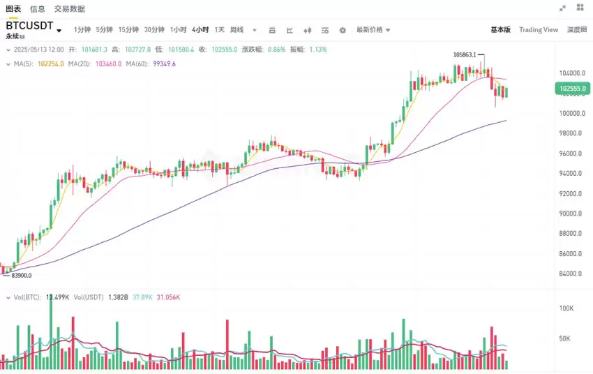Switch chart to Trading View mode

(538, 30)
